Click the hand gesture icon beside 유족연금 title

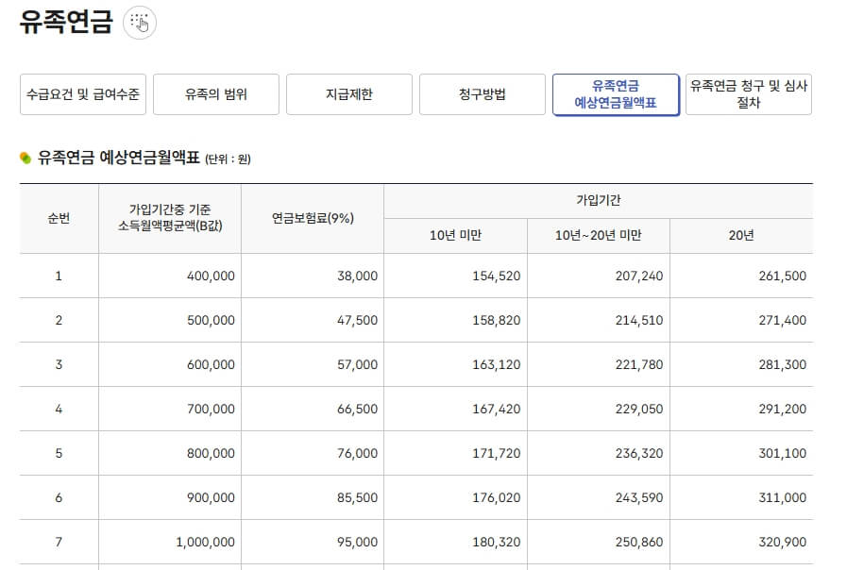pos(140,23)
